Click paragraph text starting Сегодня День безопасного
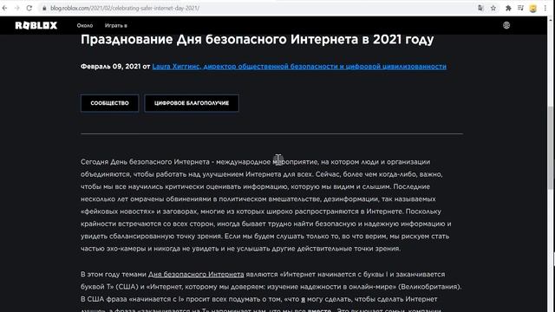Image resolution: width=555 pixels, height=312 pixels. [266, 205]
